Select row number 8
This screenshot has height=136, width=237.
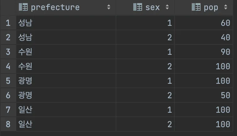(x=8, y=124)
